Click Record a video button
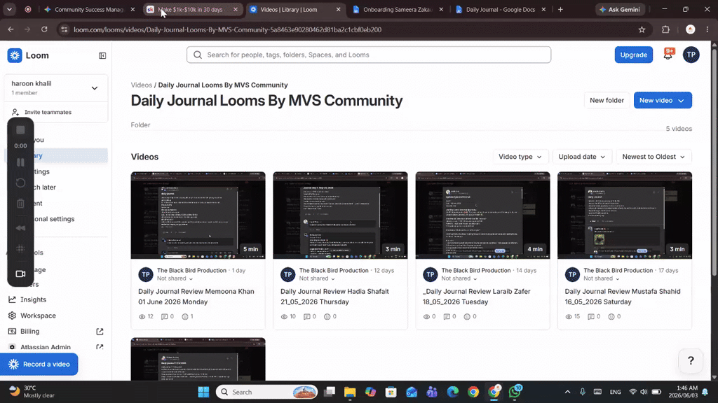 39,364
